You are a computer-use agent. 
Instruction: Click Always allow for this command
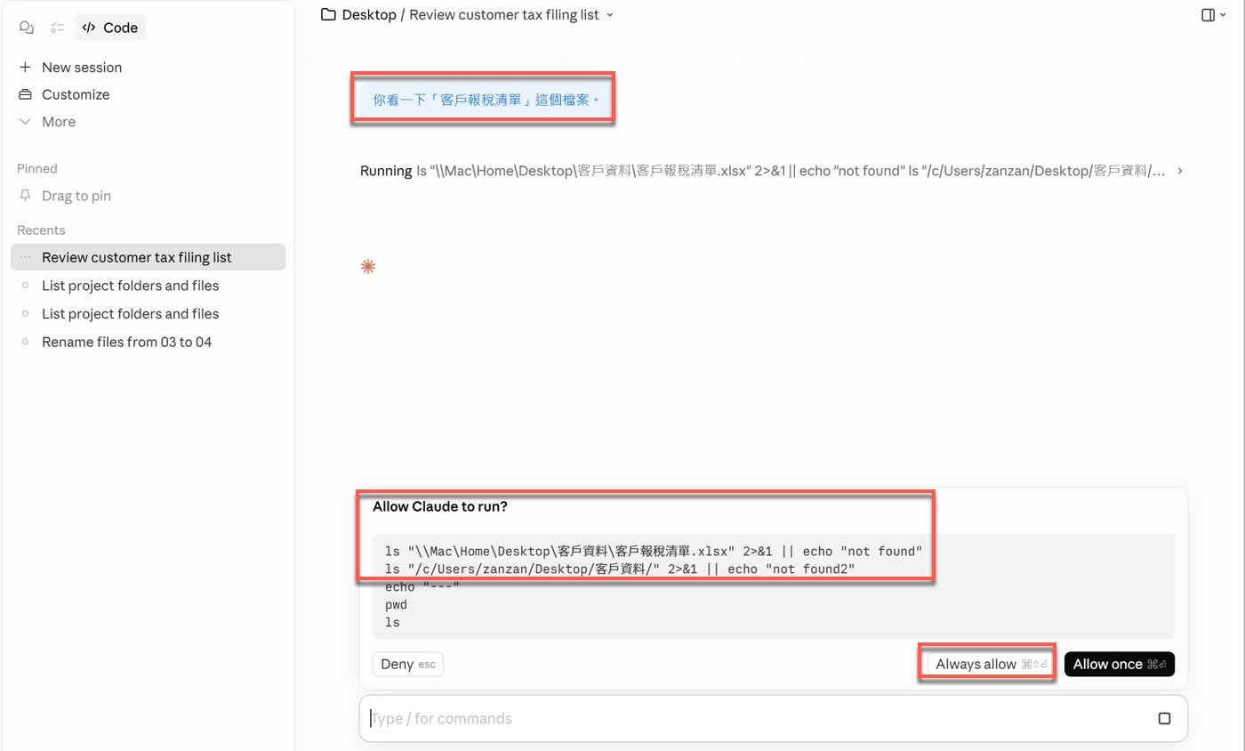click(x=986, y=665)
